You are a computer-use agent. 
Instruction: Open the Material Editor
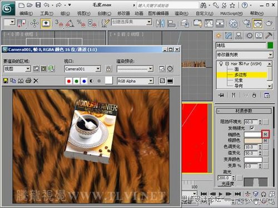pyautogui.click(x=234, y=23)
